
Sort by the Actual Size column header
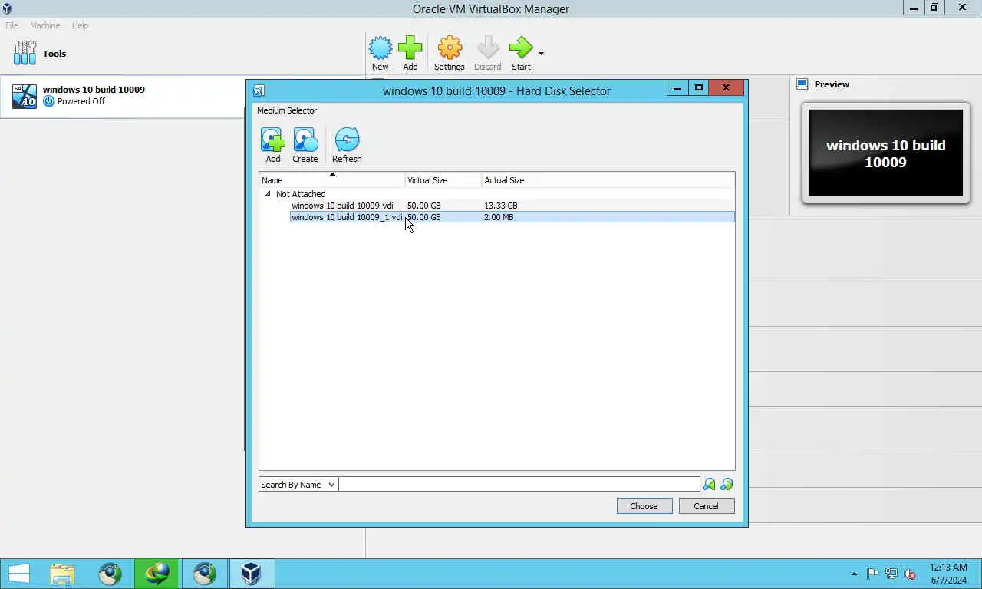click(x=608, y=180)
